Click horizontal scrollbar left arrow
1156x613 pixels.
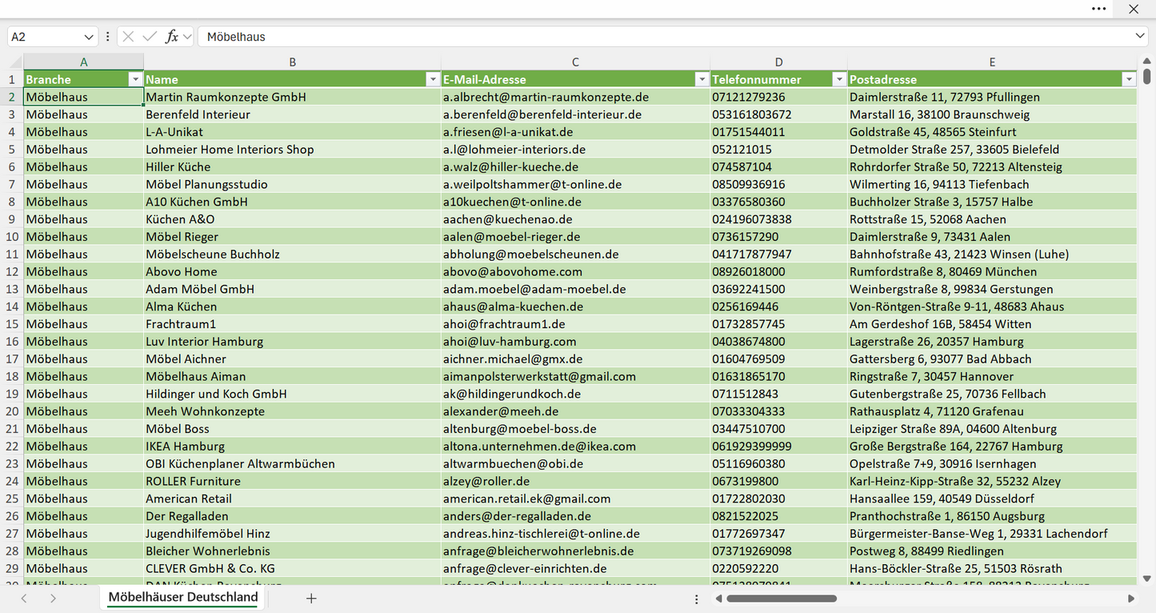click(x=718, y=599)
